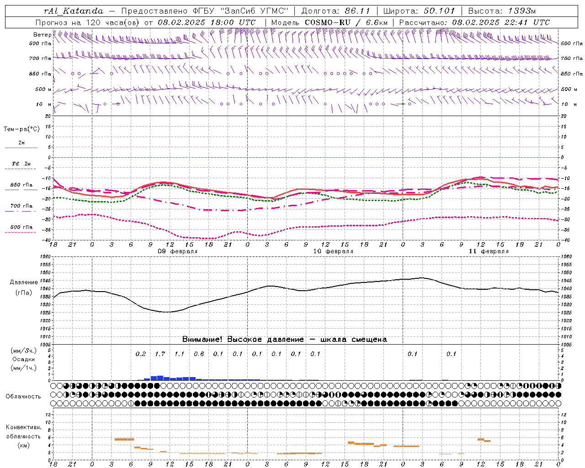Click the elevation value Высота: 1393м

tap(502, 11)
